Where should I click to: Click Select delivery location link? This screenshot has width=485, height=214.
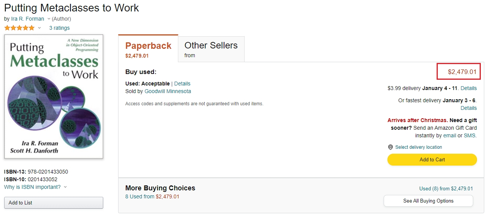coord(419,147)
